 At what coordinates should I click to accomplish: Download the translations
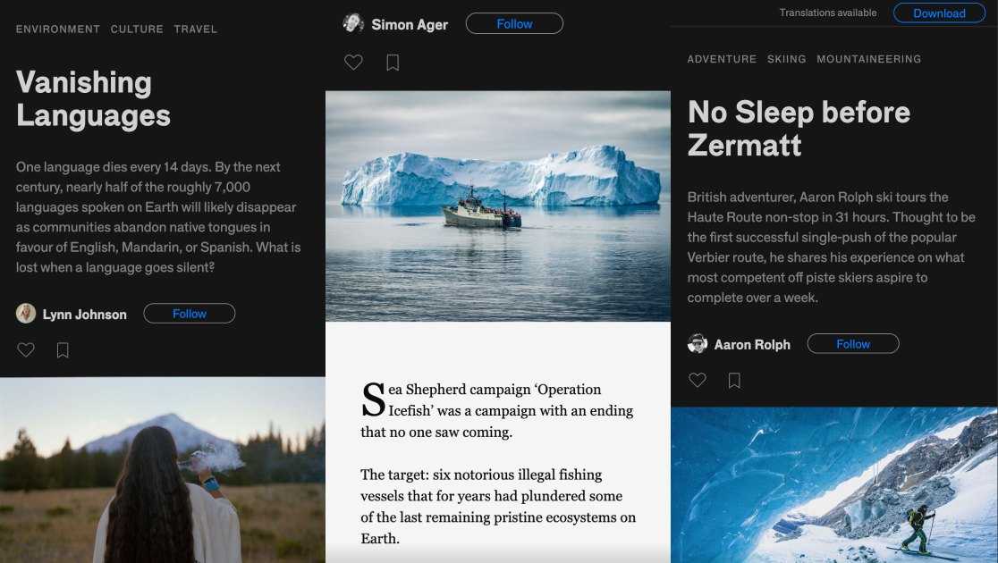coord(939,13)
